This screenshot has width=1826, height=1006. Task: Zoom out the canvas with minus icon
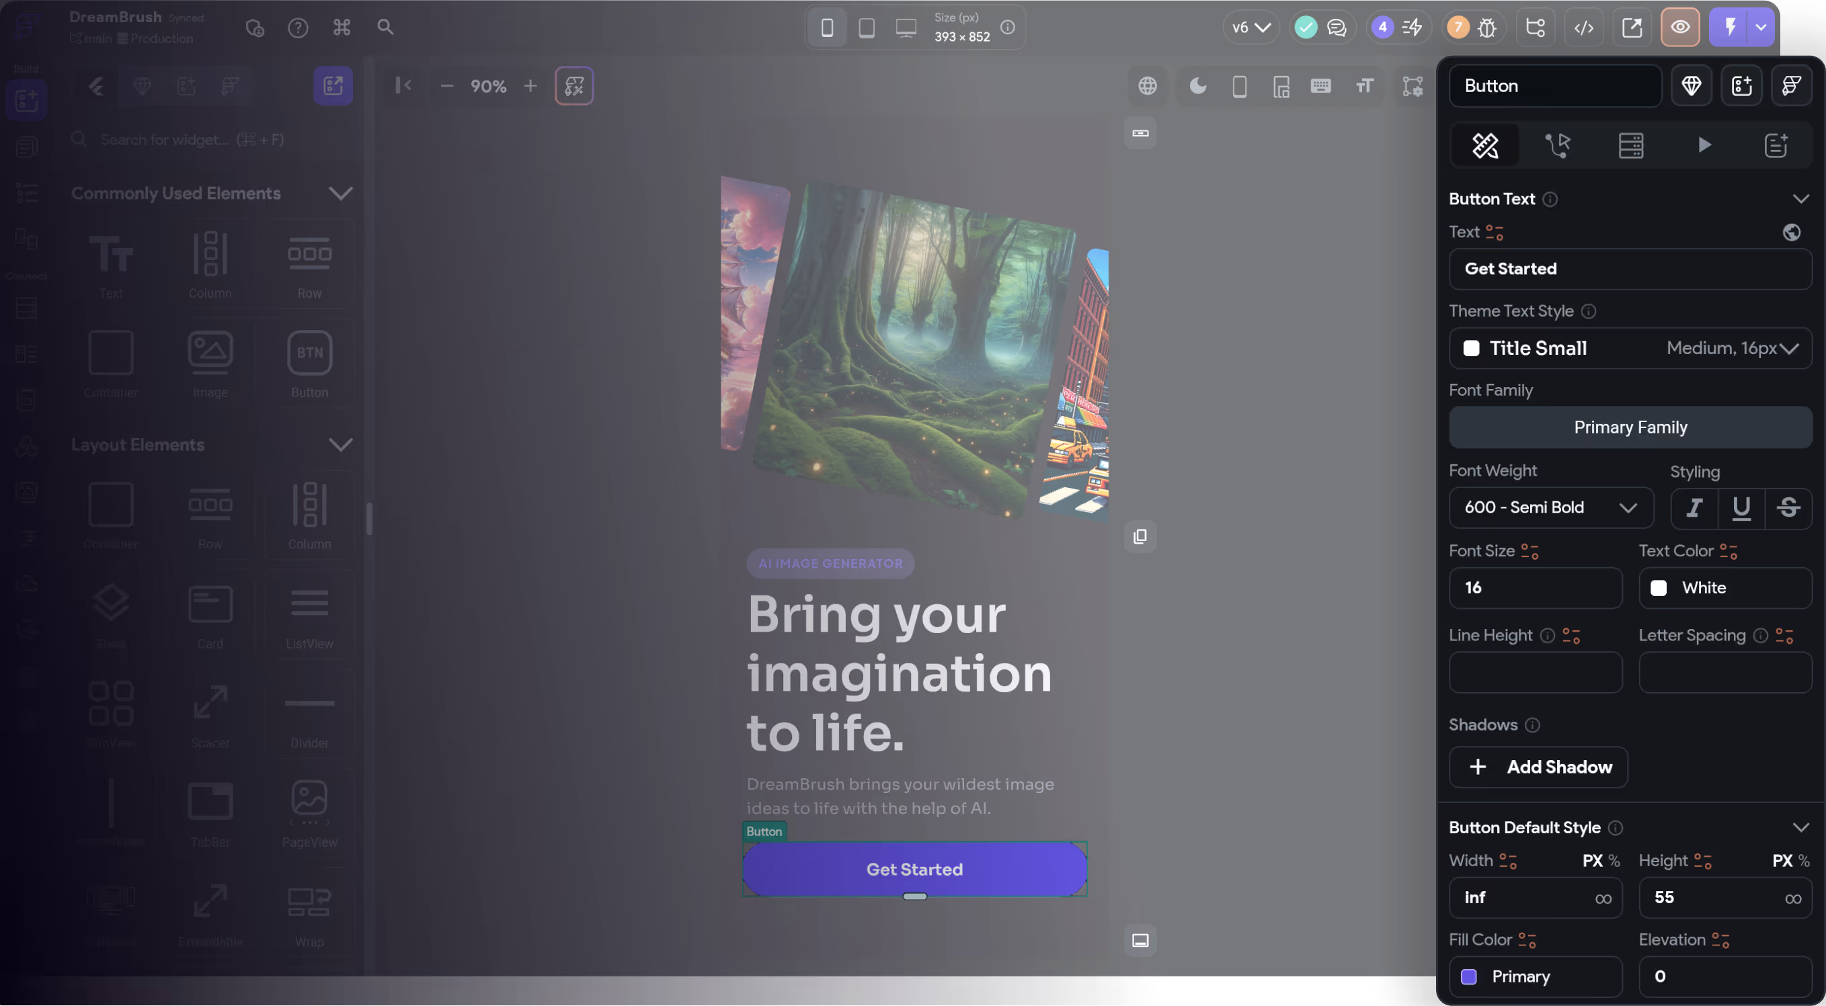[446, 87]
